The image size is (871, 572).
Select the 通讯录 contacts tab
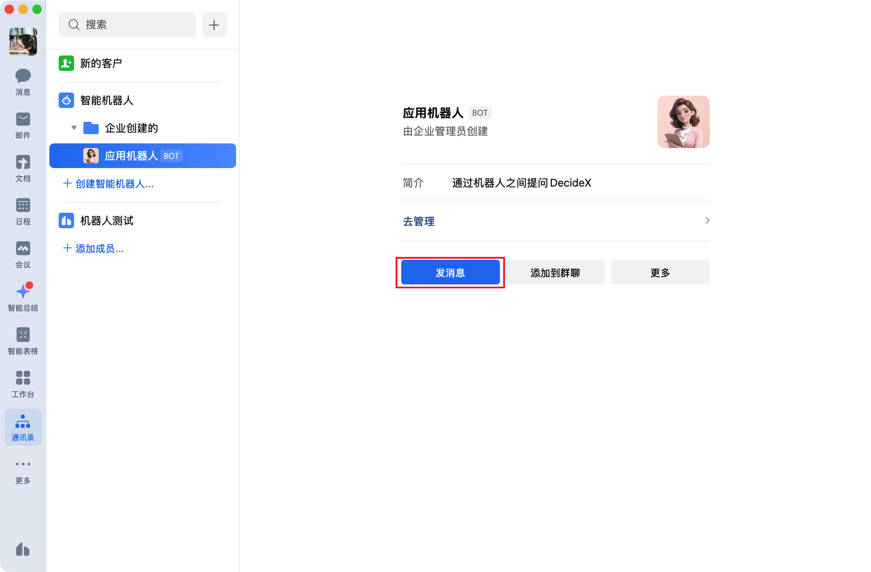pyautogui.click(x=23, y=427)
